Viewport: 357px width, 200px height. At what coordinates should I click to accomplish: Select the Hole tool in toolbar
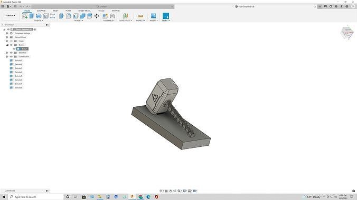pyautogui.click(x=46, y=16)
